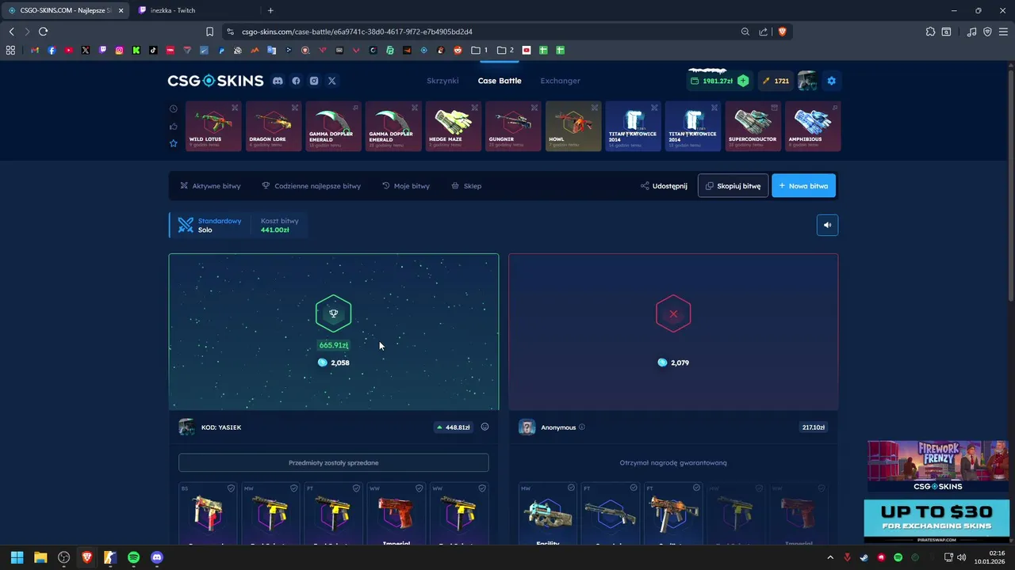Open Spotify from the taskbar
1015x570 pixels.
pyautogui.click(x=133, y=557)
